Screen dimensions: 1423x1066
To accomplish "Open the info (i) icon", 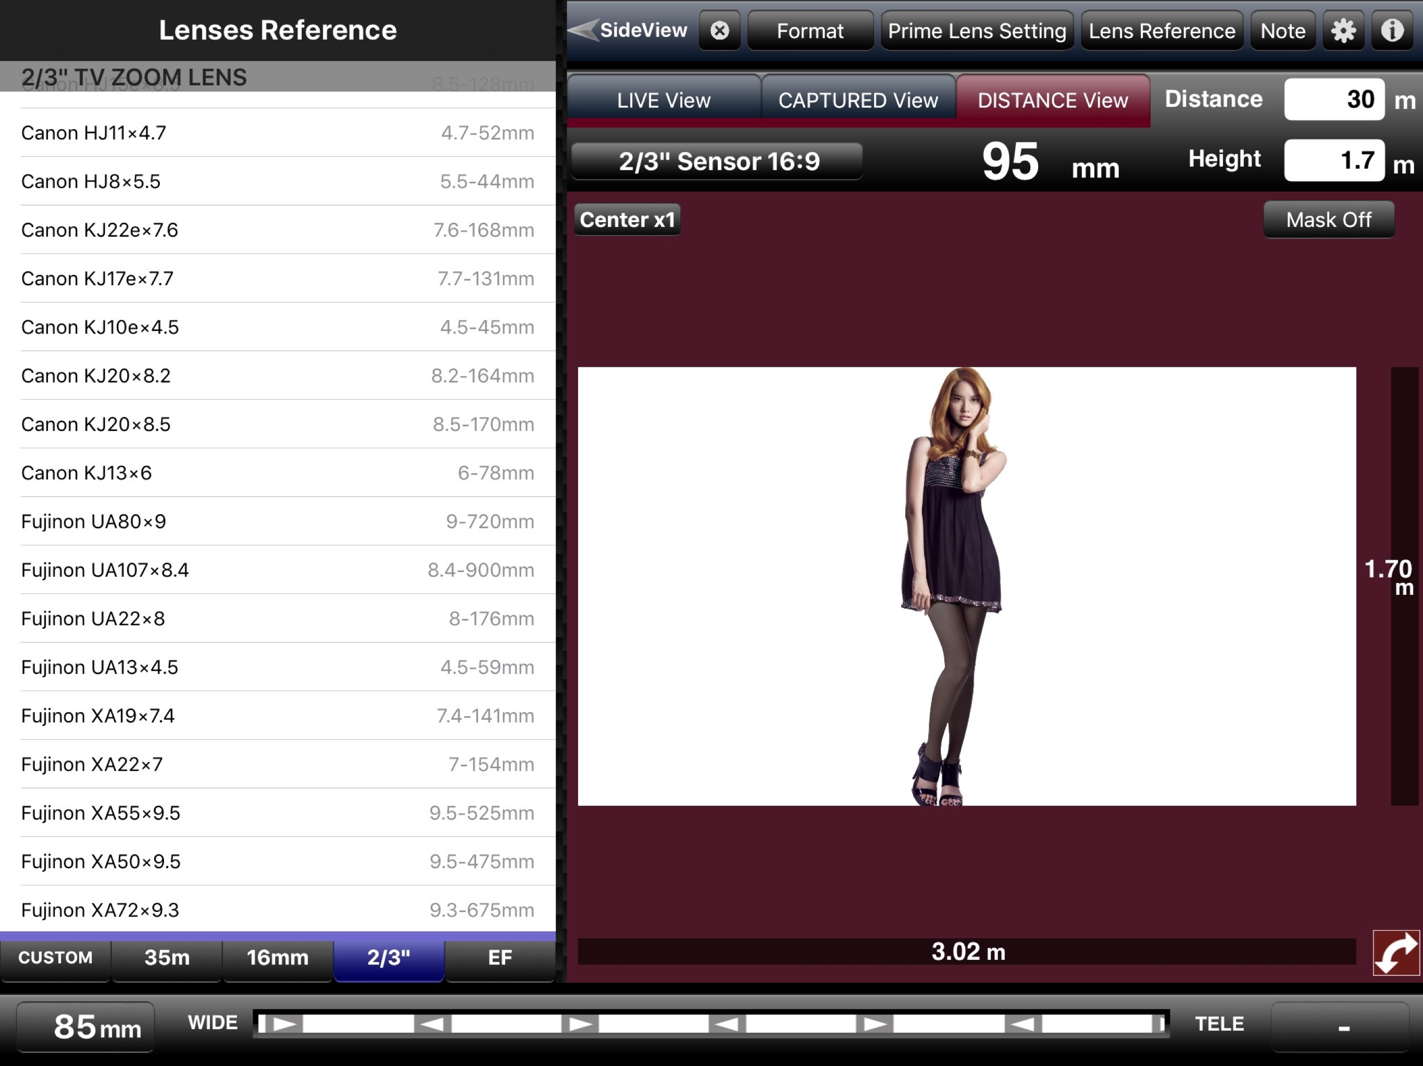I will (x=1392, y=30).
